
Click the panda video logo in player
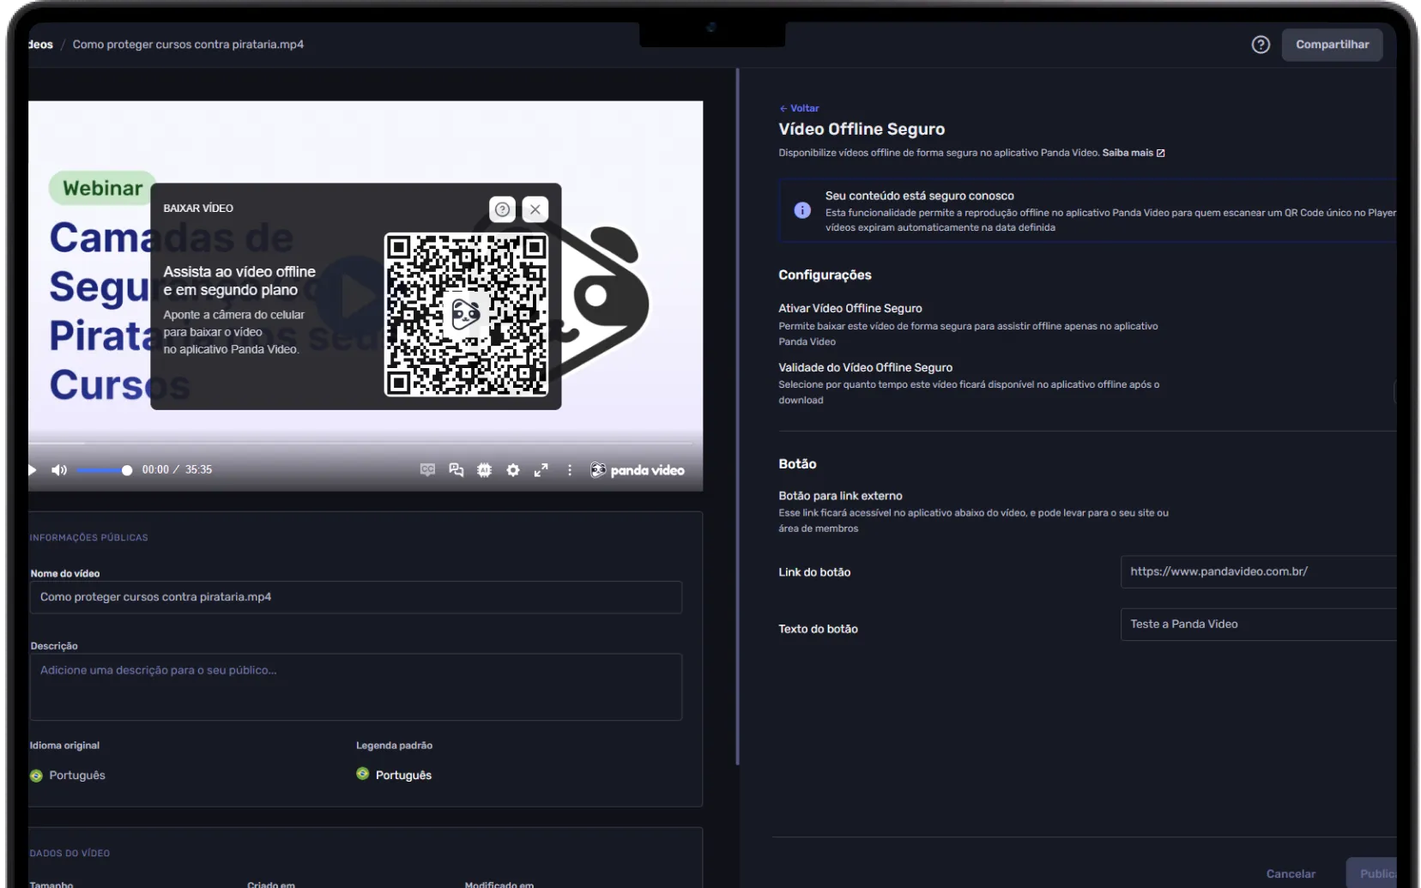coord(638,470)
